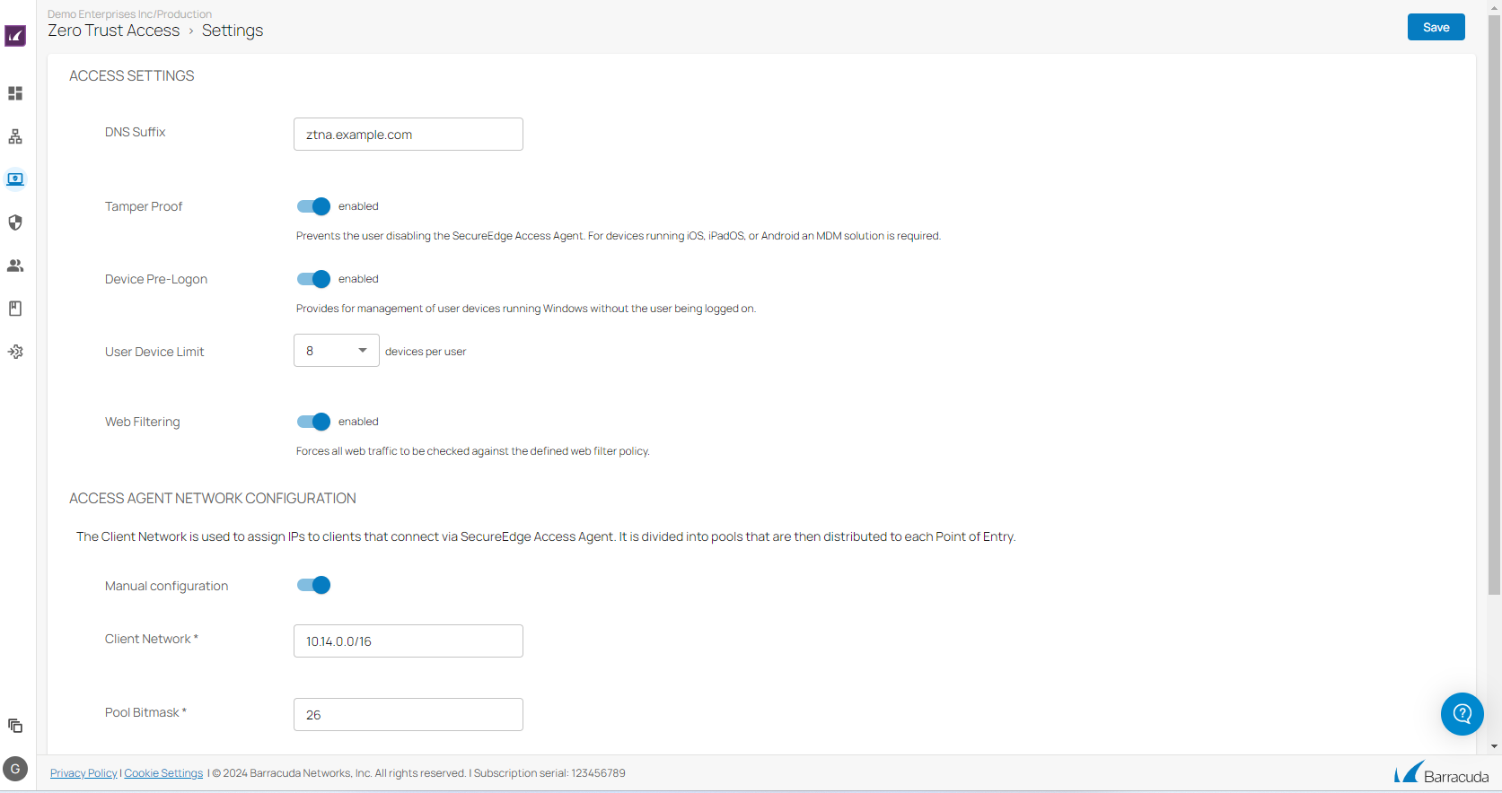Click the Subscription serial 123456789 text
Screen dimensions: 1502x793
[549, 773]
